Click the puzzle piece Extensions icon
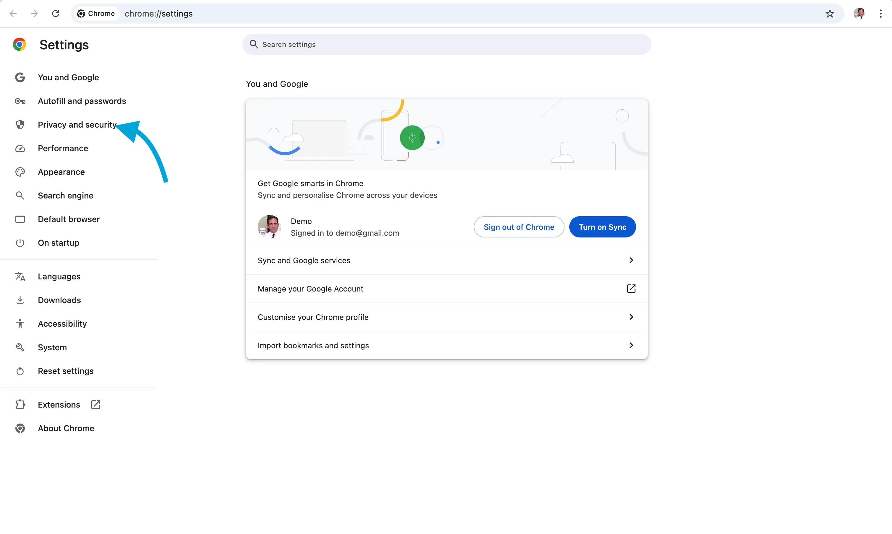The width and height of the screenshot is (892, 534). (20, 404)
